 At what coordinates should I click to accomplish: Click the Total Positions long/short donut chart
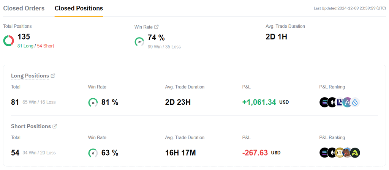[9, 41]
